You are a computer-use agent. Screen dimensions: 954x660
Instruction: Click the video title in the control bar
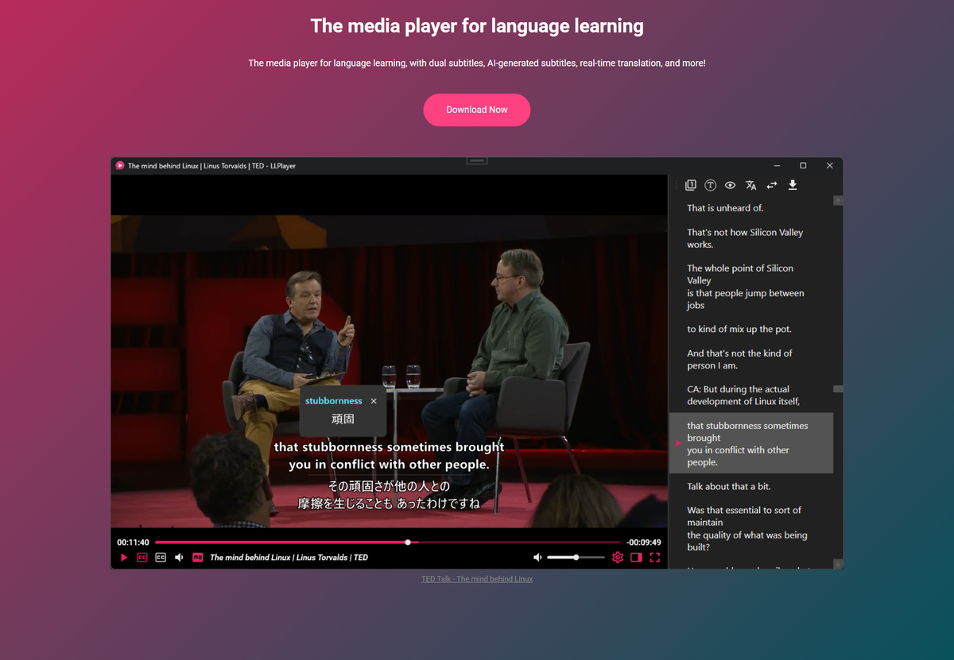coord(289,558)
